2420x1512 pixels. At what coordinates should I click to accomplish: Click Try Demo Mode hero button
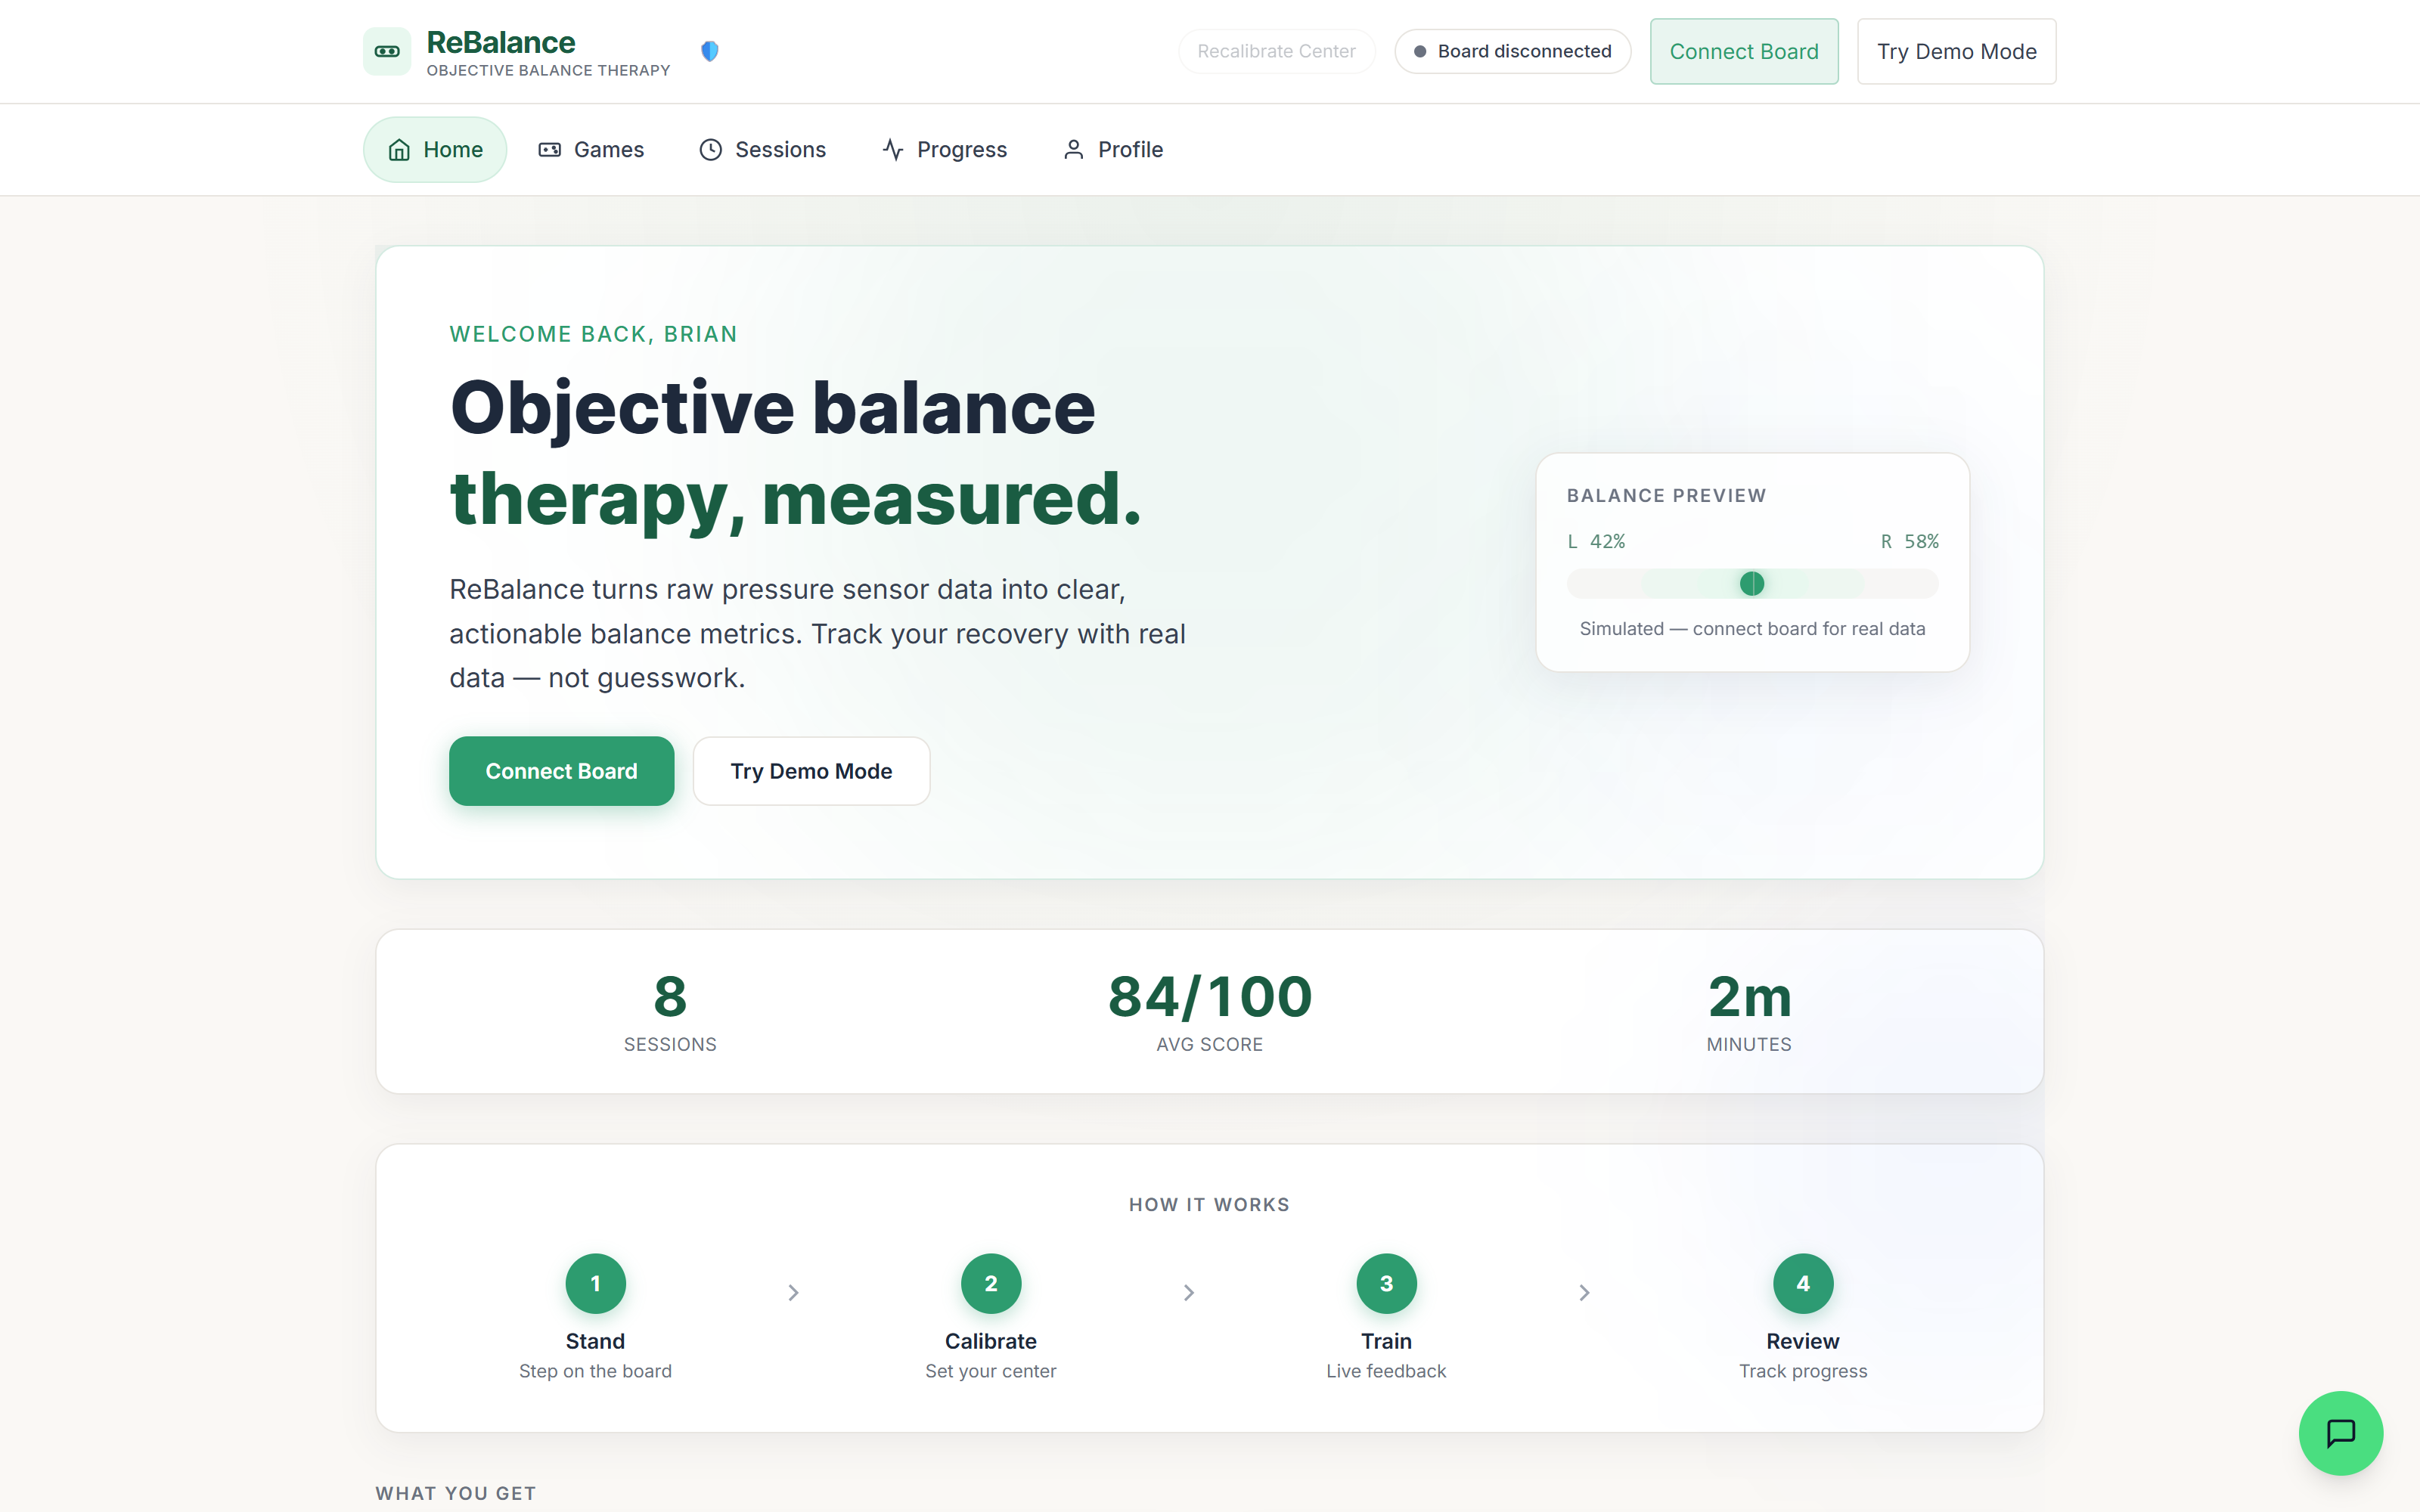pyautogui.click(x=811, y=771)
